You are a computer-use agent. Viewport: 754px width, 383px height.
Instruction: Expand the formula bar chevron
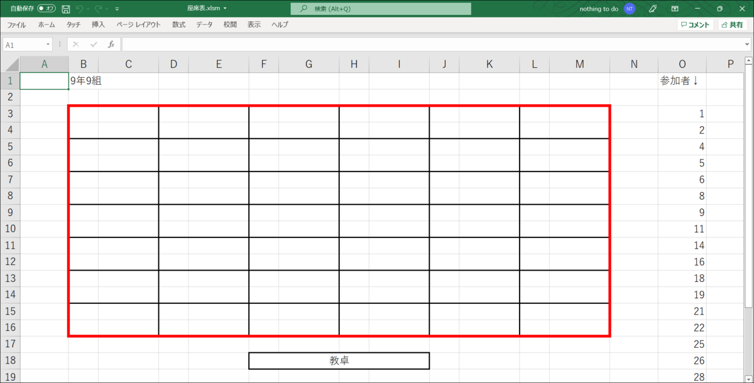tap(746, 45)
